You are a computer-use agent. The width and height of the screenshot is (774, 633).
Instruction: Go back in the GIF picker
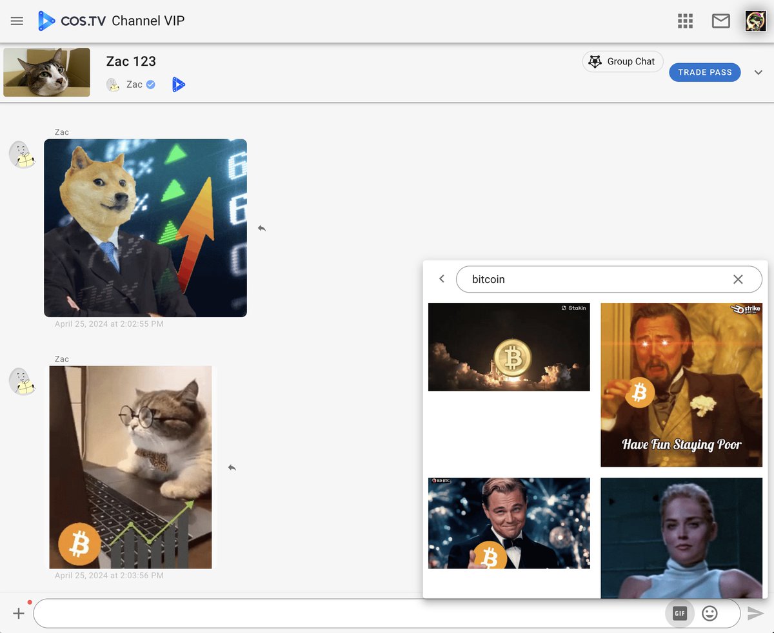tap(442, 279)
